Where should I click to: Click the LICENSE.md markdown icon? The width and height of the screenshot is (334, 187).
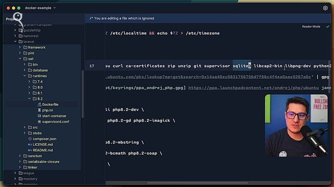coord(30,144)
